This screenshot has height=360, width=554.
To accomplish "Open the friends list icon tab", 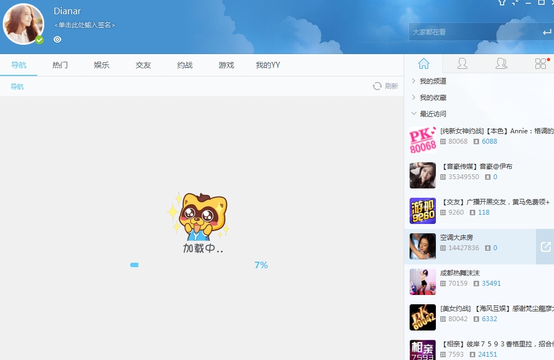I will 462,64.
